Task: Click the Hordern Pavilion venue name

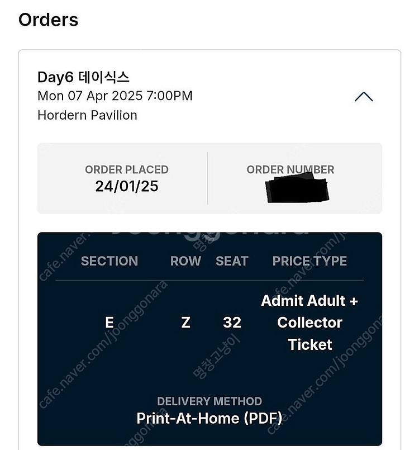Action: click(88, 115)
